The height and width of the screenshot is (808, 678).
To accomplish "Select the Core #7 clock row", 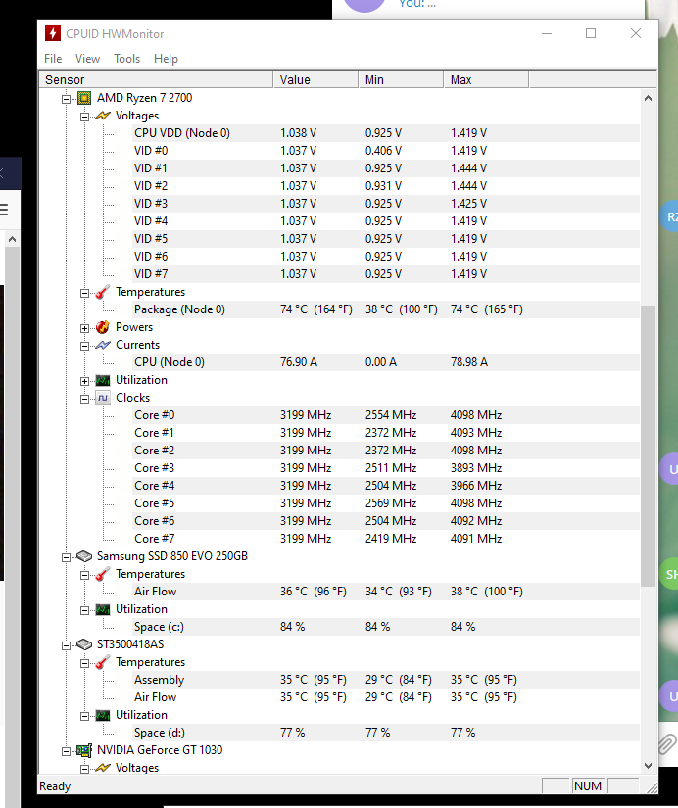I will click(386, 539).
